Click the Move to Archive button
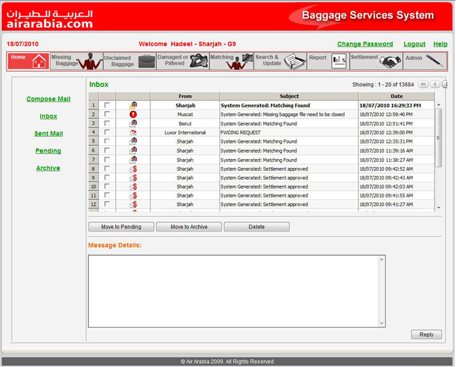The width and height of the screenshot is (456, 367). click(189, 227)
